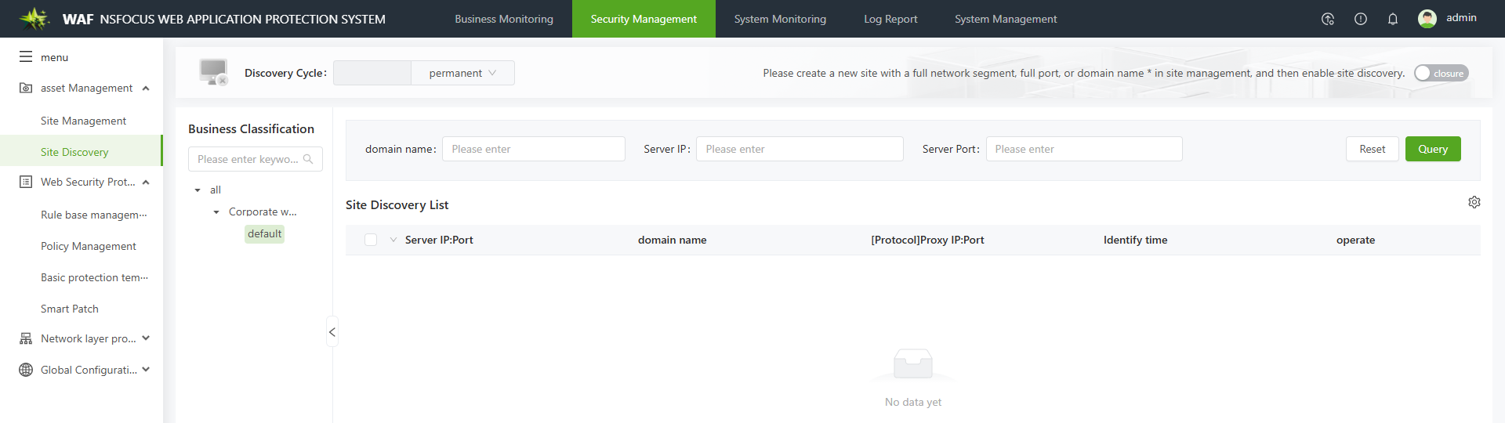Open the Log Report tab
Image resolution: width=1505 pixels, height=423 pixels.
(x=890, y=19)
